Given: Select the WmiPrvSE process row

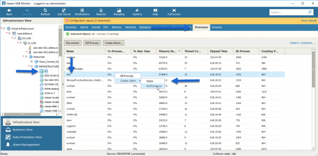Looking at the screenshot, I should (x=174, y=114).
